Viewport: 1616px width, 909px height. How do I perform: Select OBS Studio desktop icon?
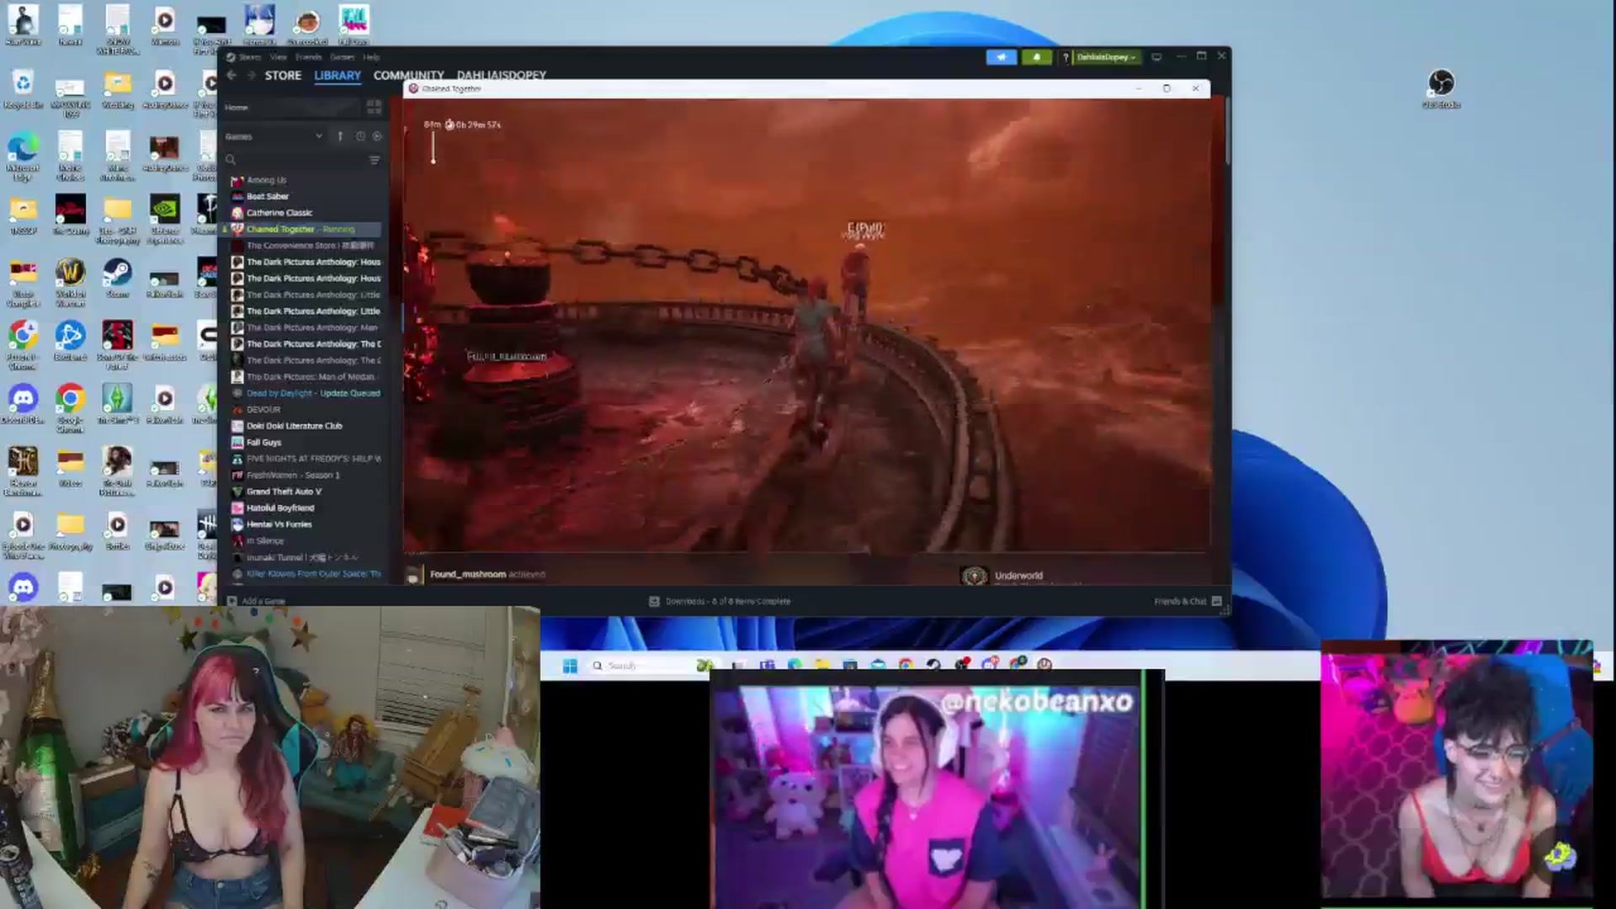[1441, 89]
